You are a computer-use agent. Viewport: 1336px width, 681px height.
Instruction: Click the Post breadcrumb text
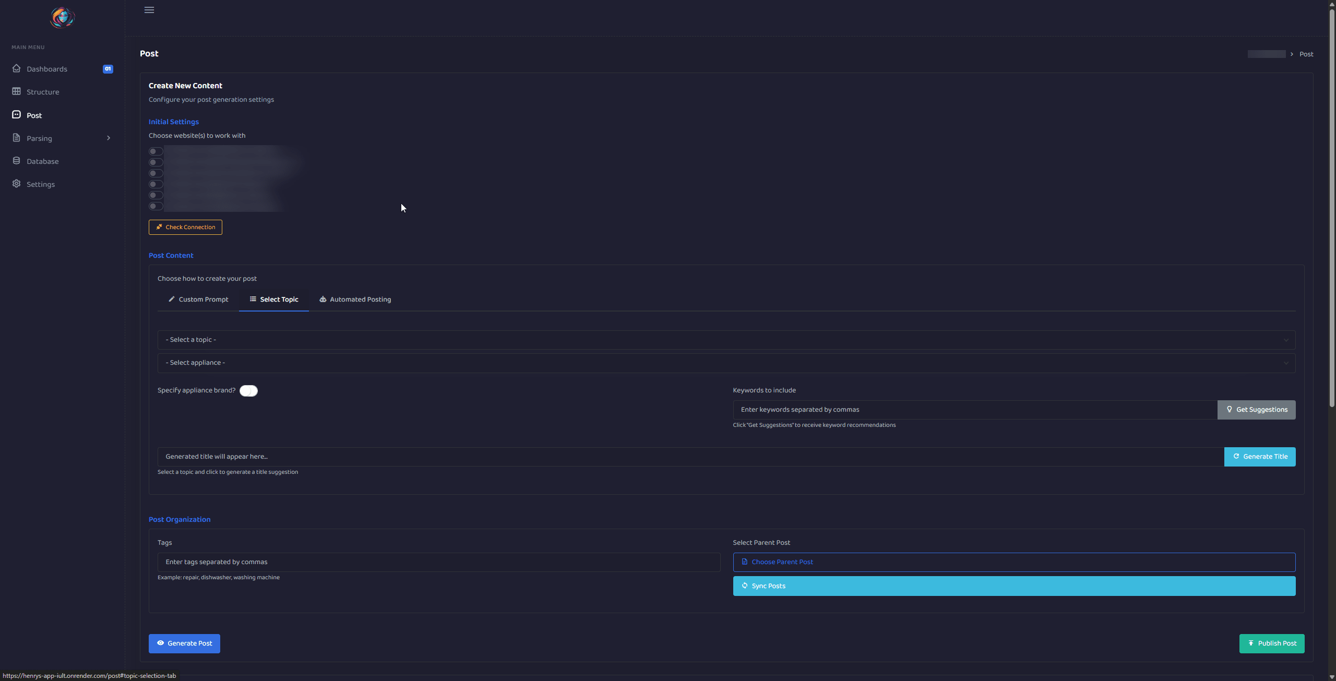point(1306,54)
